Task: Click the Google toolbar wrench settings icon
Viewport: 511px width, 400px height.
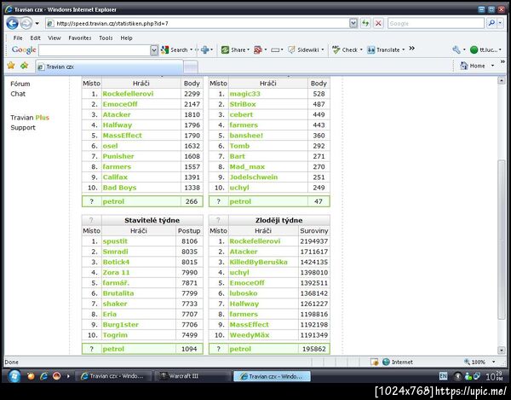Action: [456, 50]
